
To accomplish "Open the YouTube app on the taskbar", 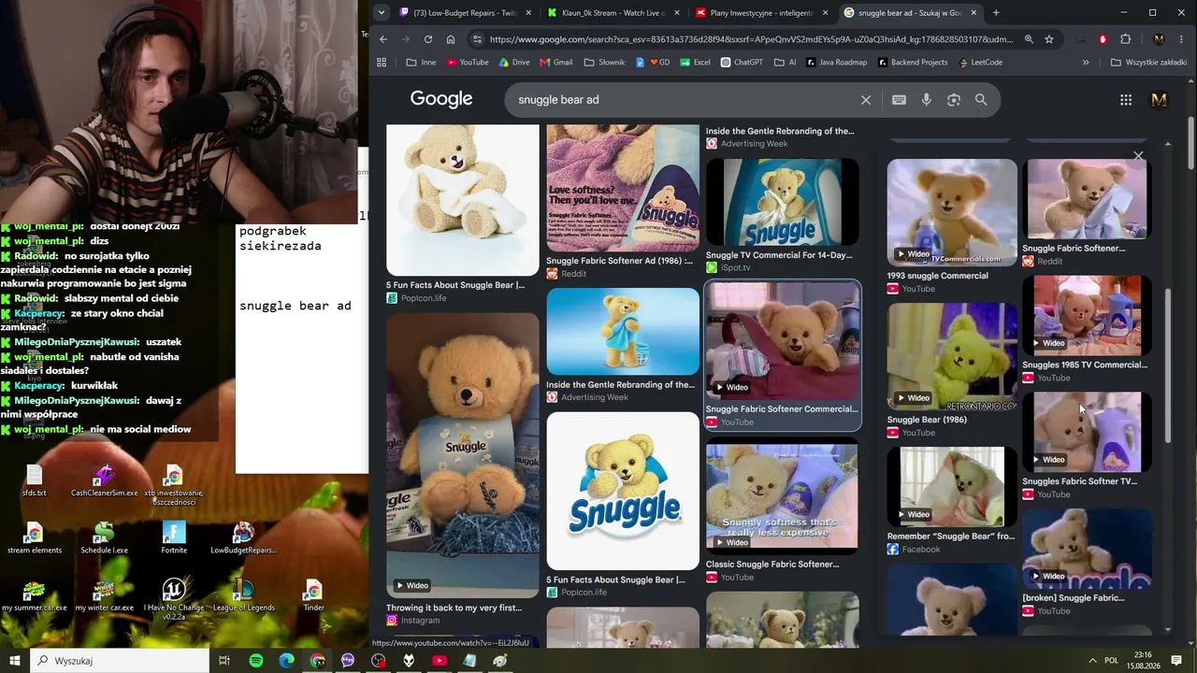I will 440,661.
